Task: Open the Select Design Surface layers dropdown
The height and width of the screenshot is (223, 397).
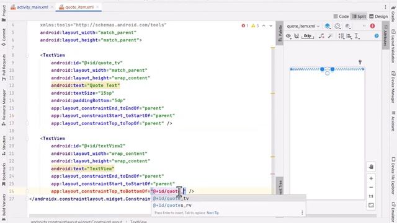Action: (x=328, y=26)
